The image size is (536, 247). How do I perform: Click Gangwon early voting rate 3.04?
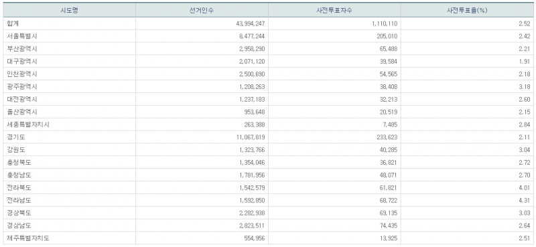pos(525,150)
